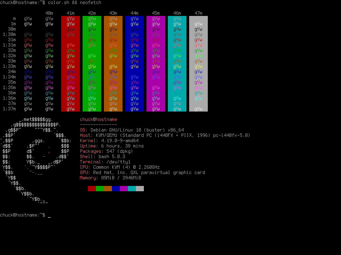
Task: Click the GPU value "Red Hat, Inc. QXL..."
Action: pyautogui.click(x=149, y=173)
